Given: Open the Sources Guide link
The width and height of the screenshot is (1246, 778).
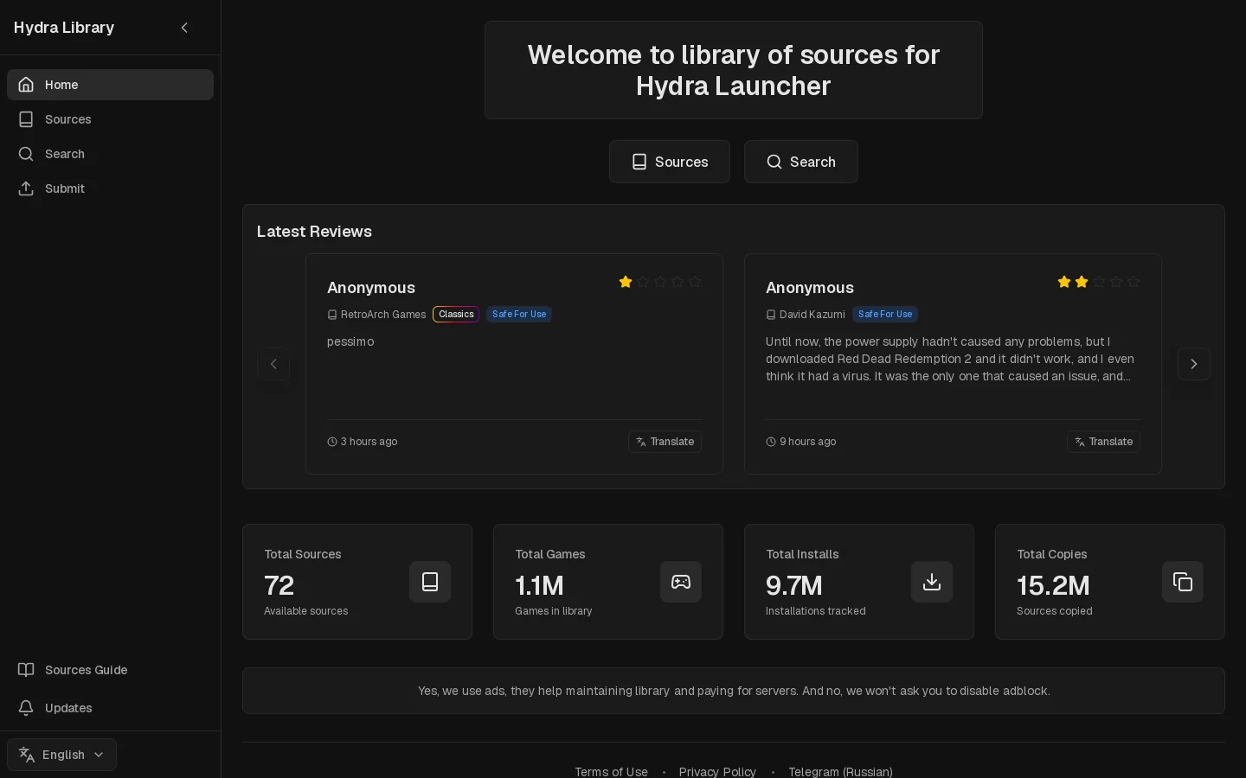Looking at the screenshot, I should point(110,670).
